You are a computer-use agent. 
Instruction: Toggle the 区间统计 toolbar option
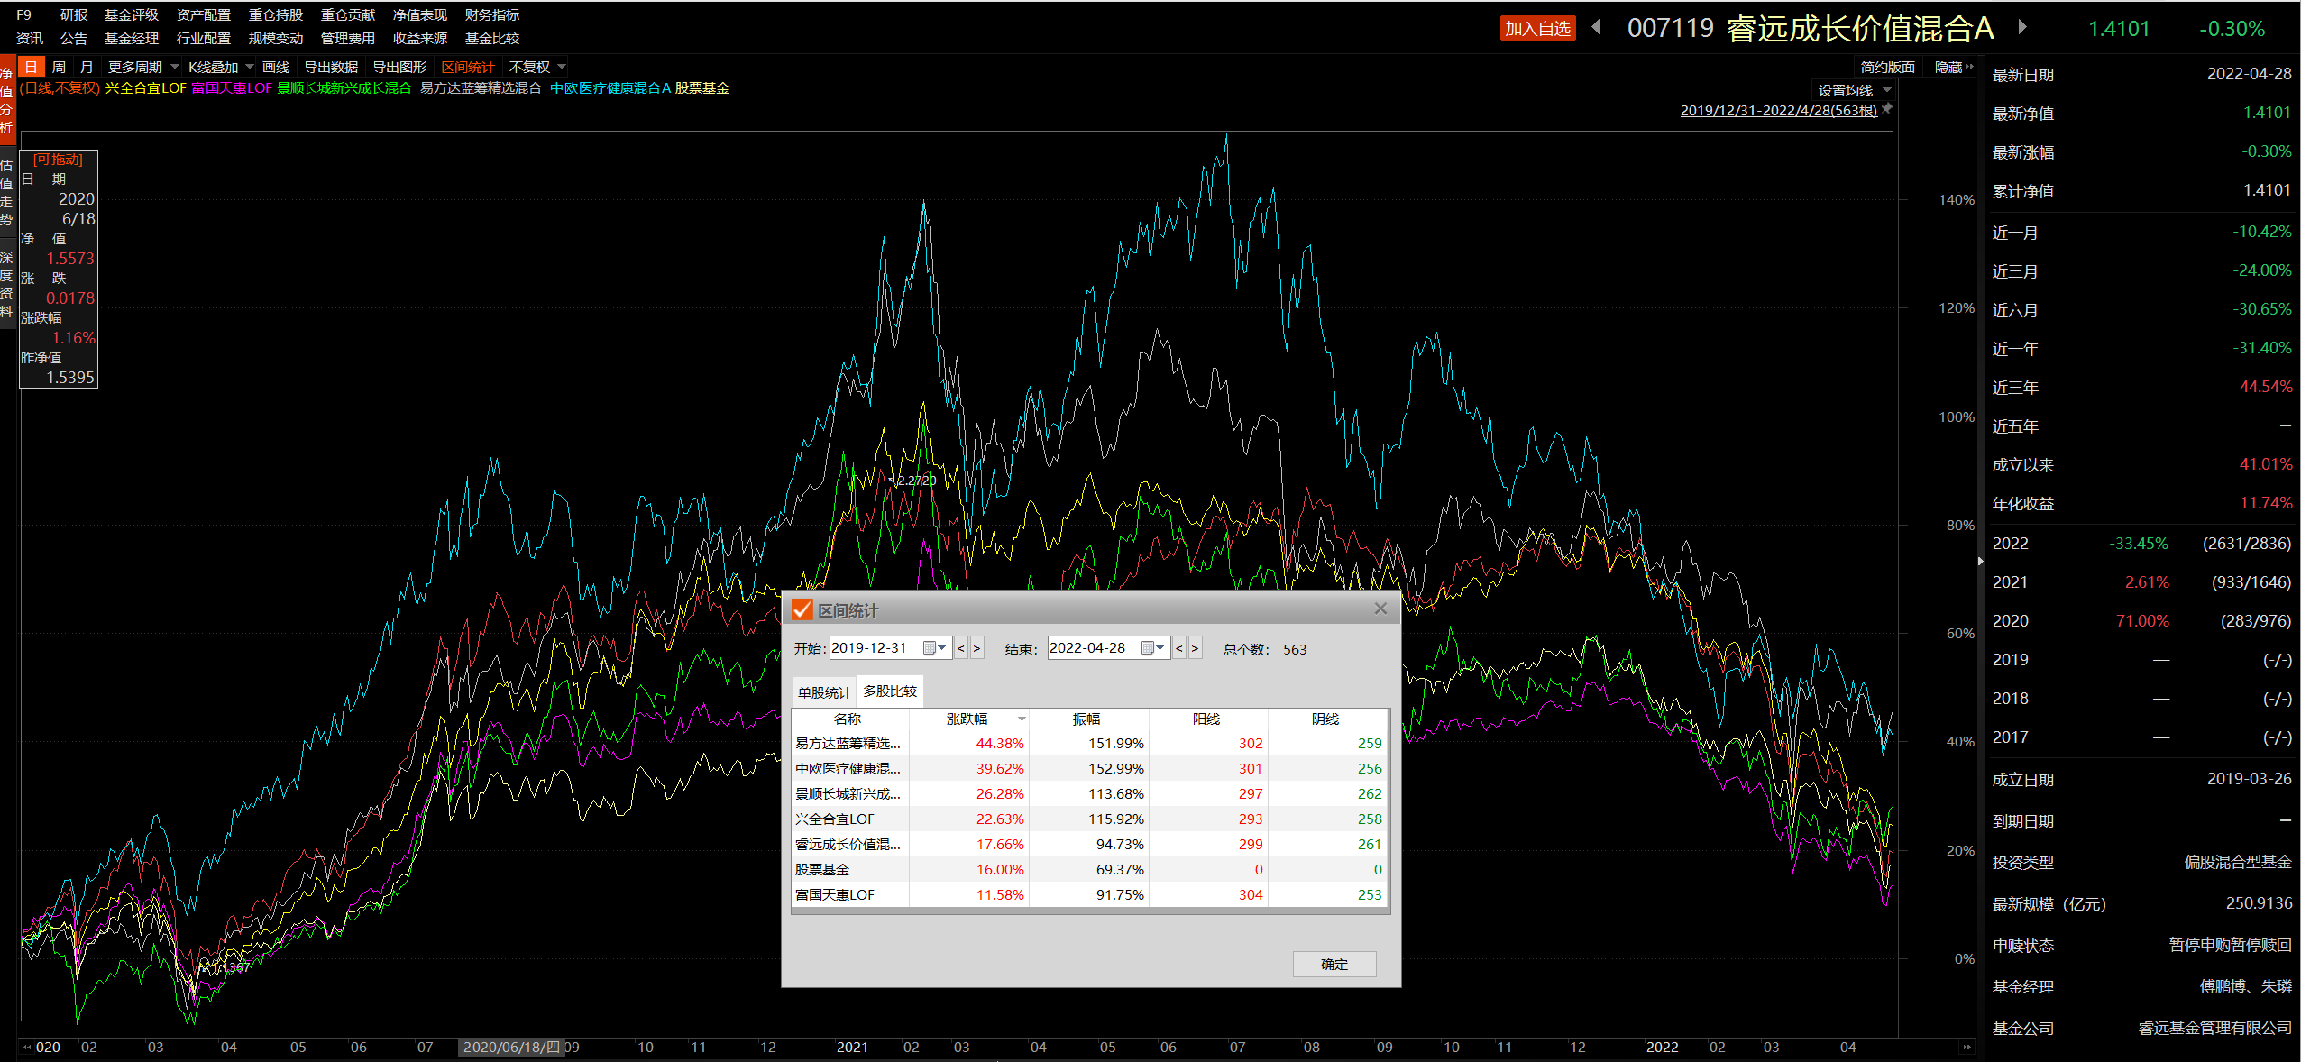point(467,68)
